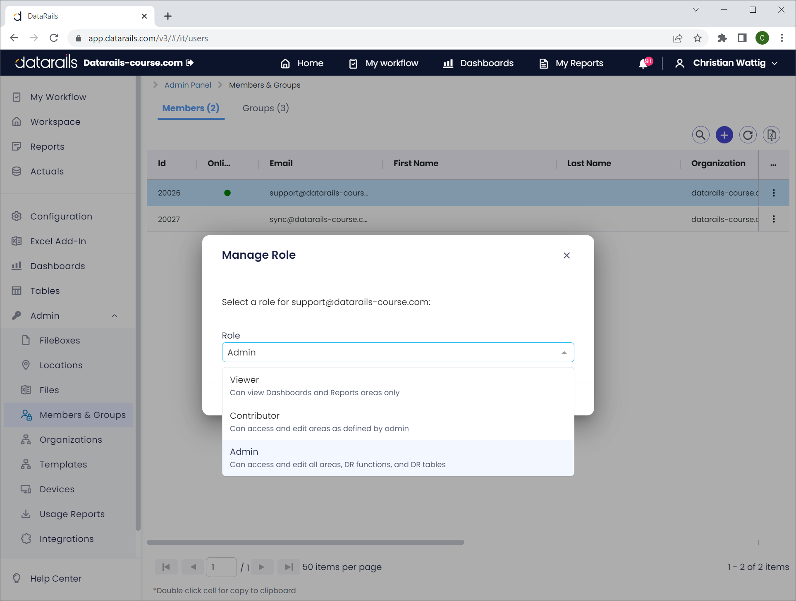Open the notifications bell icon
The height and width of the screenshot is (601, 796).
coord(643,63)
